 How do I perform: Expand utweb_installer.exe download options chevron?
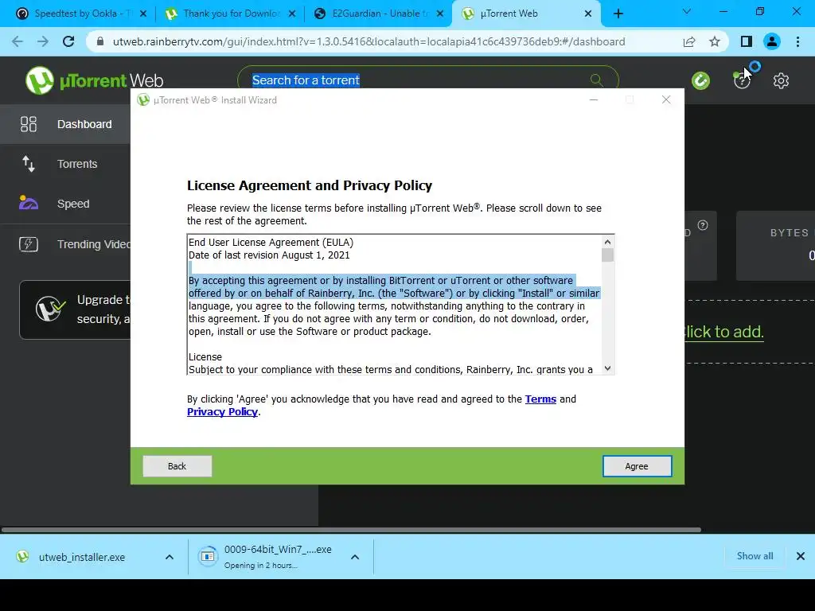click(x=170, y=557)
